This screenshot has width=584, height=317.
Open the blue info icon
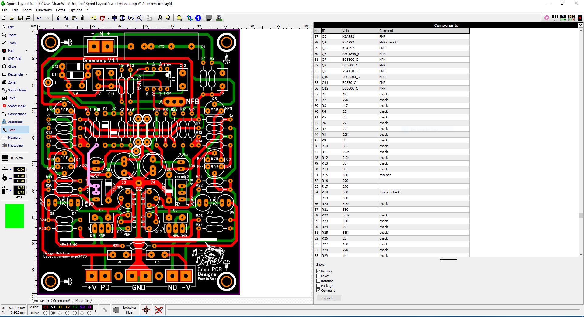click(x=198, y=18)
